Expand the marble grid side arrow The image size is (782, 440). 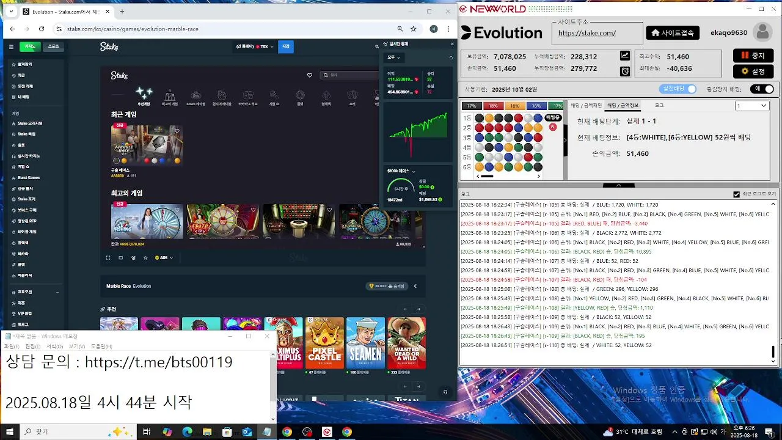coord(565,141)
